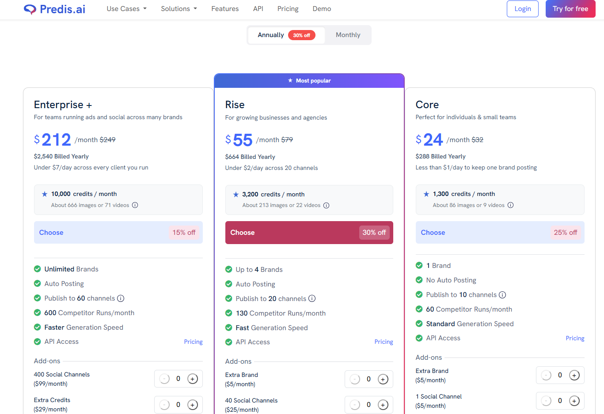The height and width of the screenshot is (414, 604).
Task: Choose the Rise plan
Action: pos(309,233)
